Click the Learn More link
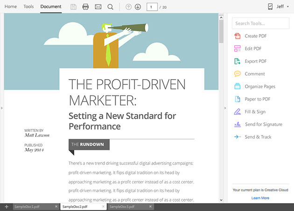This screenshot has height=211, width=294. 260,198
